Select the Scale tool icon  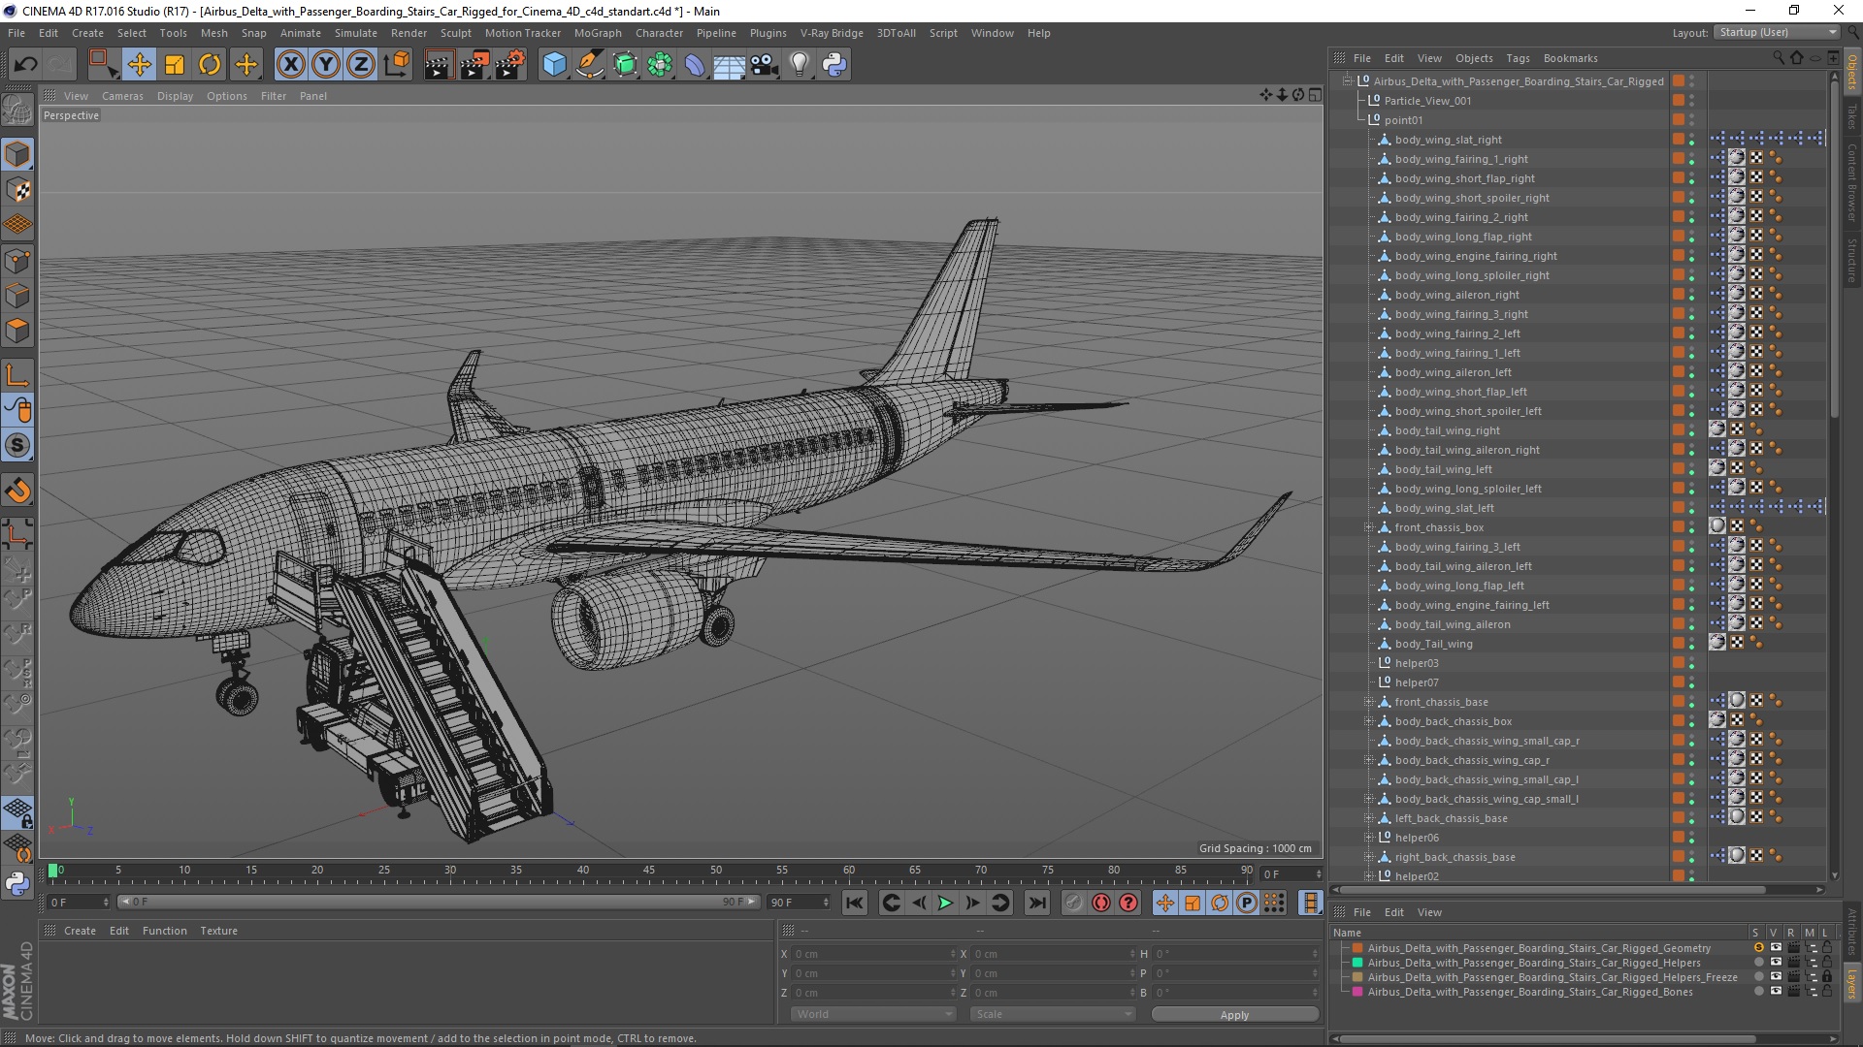tap(175, 65)
